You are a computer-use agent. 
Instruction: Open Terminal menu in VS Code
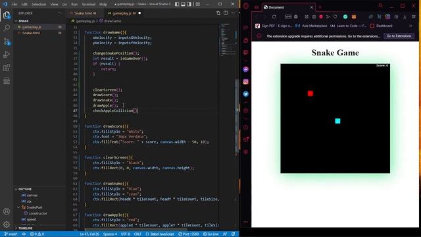point(89,5)
